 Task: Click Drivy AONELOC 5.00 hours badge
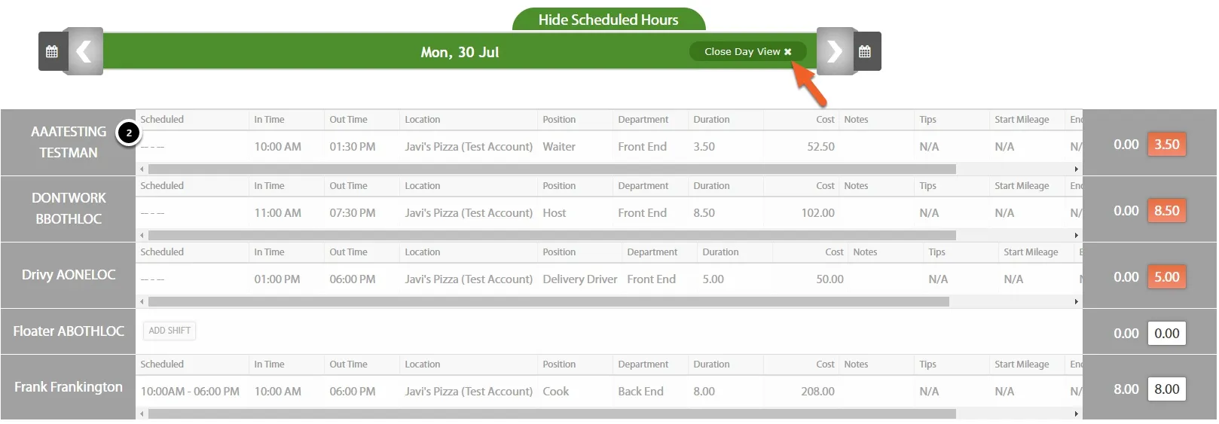point(1166,277)
